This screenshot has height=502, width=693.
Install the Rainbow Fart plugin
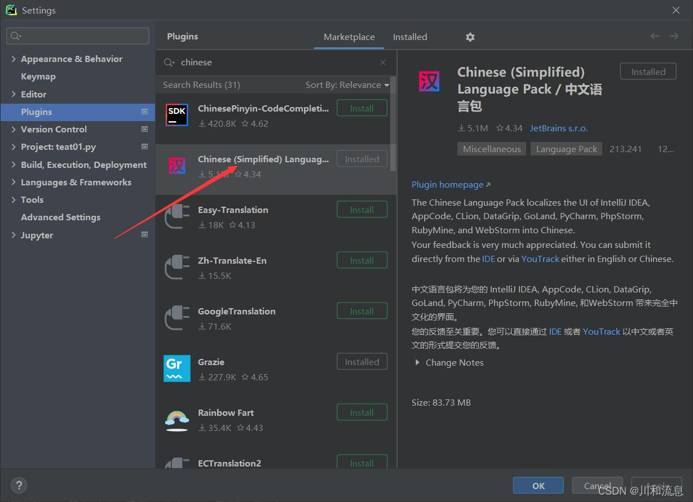coord(362,412)
